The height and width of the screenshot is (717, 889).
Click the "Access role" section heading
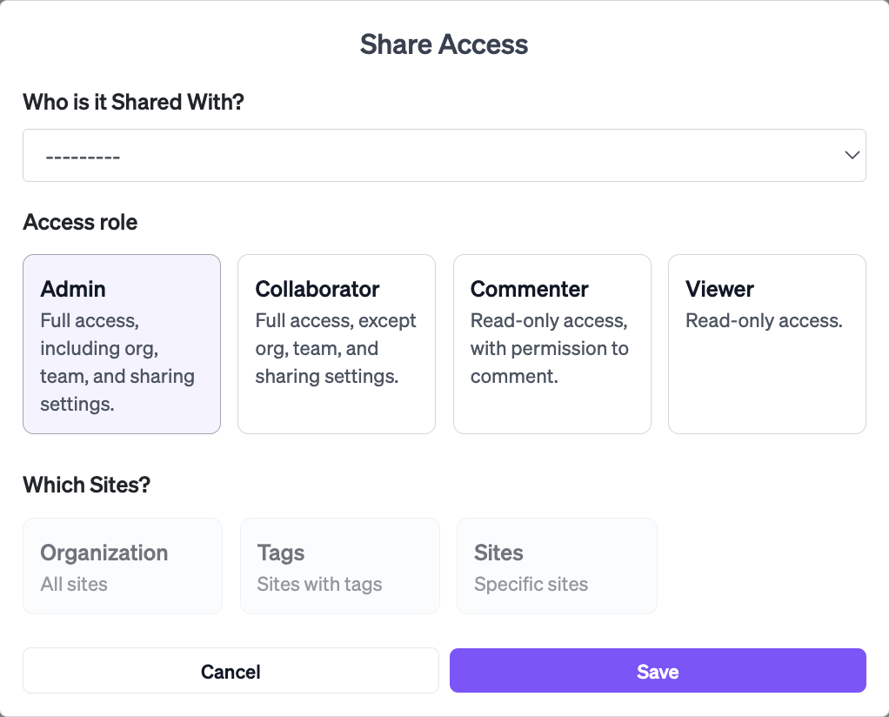(x=80, y=222)
